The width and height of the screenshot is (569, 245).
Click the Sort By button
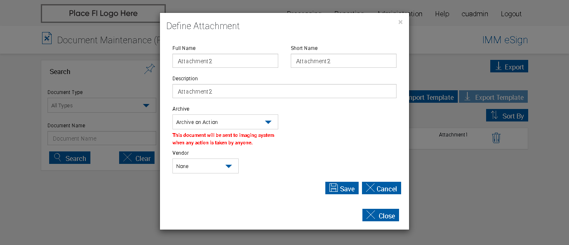click(x=507, y=116)
